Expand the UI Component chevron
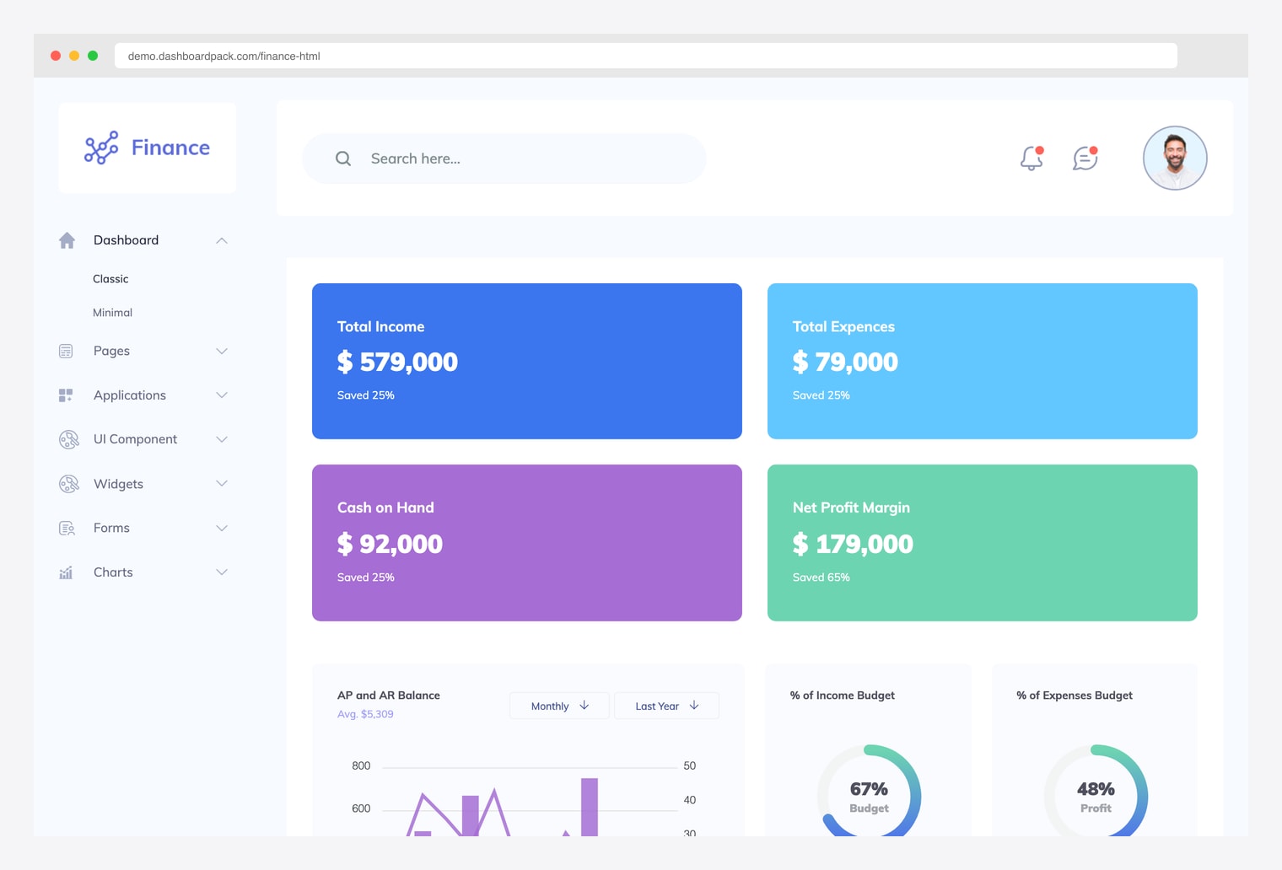Image resolution: width=1282 pixels, height=870 pixels. (x=222, y=439)
